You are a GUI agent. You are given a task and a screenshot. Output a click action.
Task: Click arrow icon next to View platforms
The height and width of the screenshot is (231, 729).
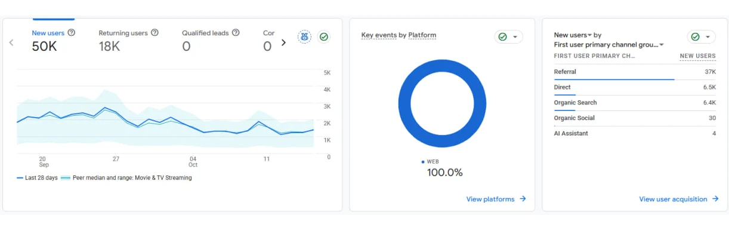click(523, 199)
